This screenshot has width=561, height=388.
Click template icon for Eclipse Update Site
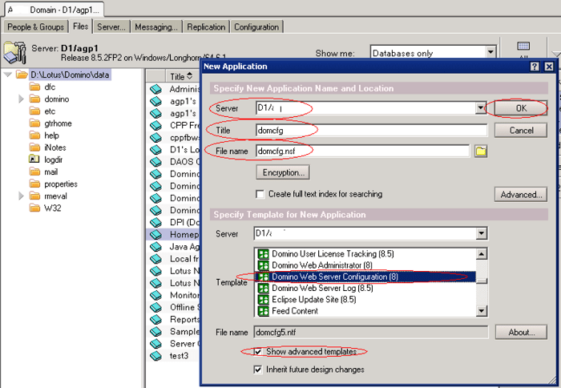point(264,300)
